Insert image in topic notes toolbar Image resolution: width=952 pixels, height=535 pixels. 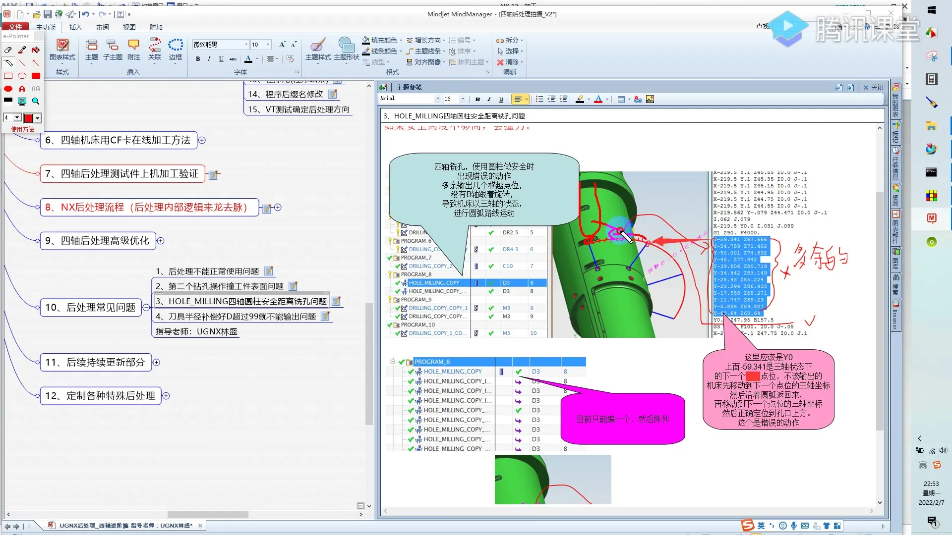pos(650,100)
